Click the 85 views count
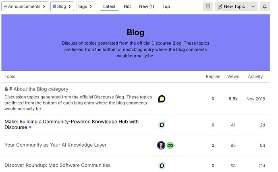278x172 pixels. [233, 145]
